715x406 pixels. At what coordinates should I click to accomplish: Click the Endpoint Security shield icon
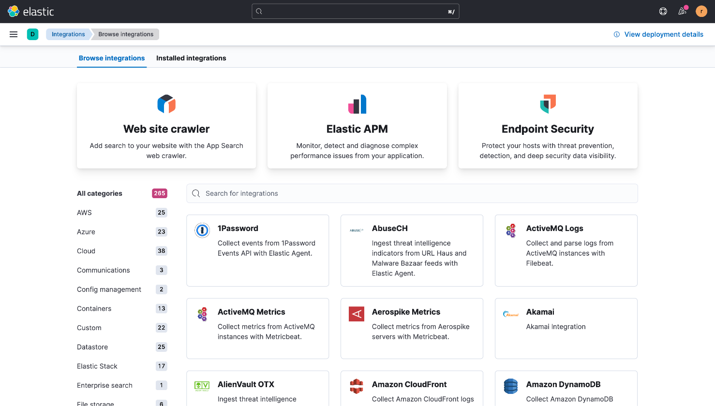(548, 104)
